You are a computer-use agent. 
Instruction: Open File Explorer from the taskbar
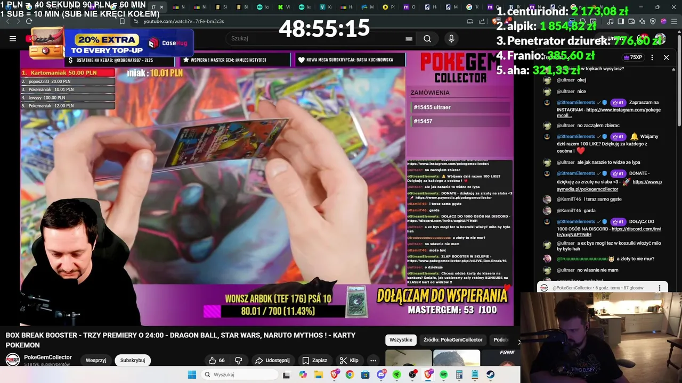tap(318, 374)
